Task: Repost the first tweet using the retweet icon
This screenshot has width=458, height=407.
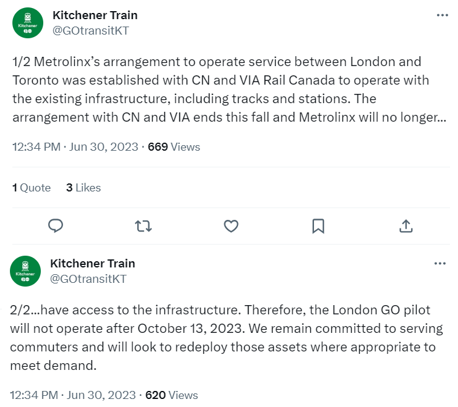Action: (143, 226)
